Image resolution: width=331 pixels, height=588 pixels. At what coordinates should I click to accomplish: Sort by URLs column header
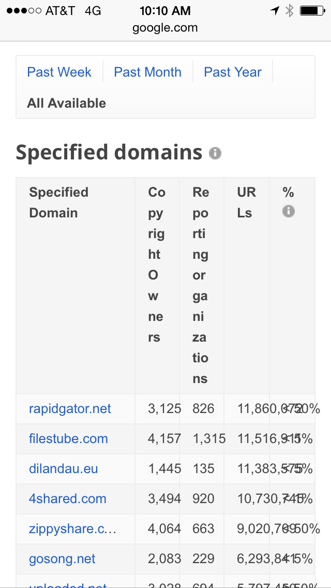pos(246,202)
